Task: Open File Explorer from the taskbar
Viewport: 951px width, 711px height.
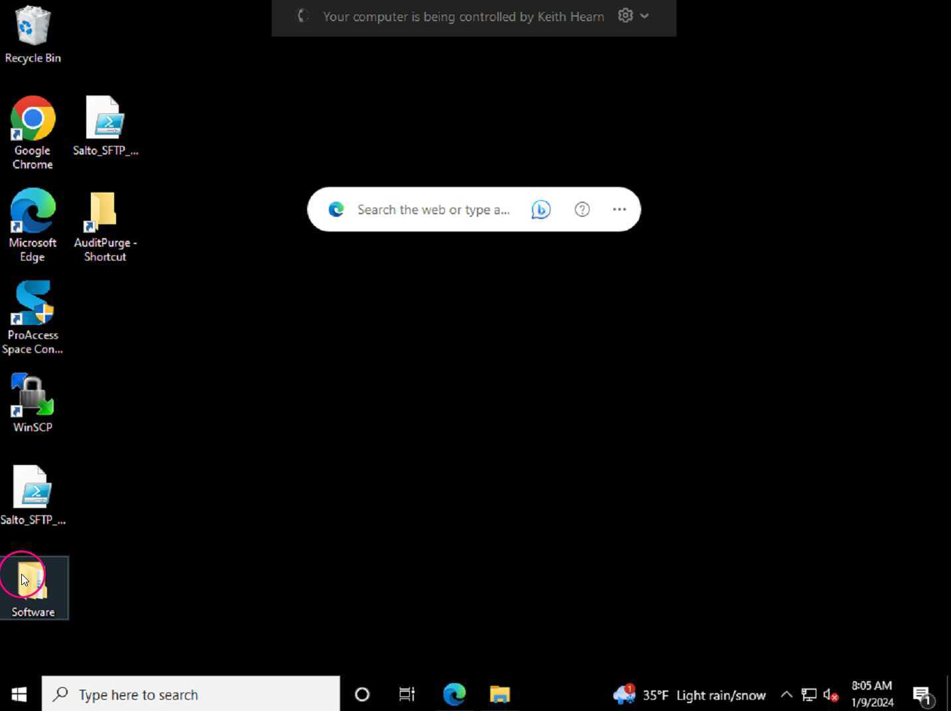Action: (499, 694)
